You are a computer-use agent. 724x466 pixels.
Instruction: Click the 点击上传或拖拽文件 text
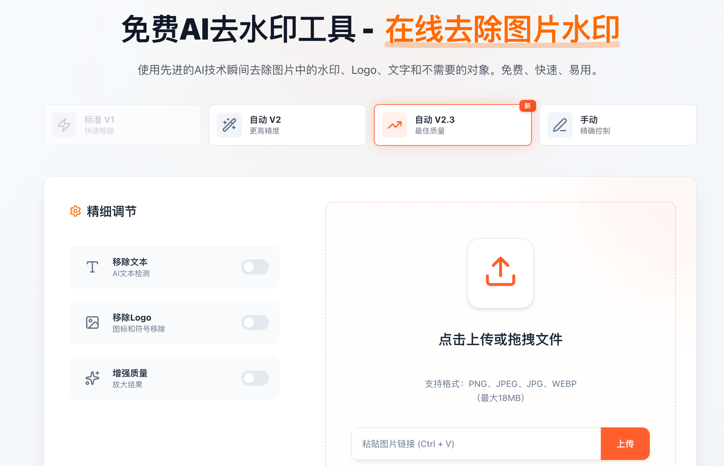pos(501,339)
